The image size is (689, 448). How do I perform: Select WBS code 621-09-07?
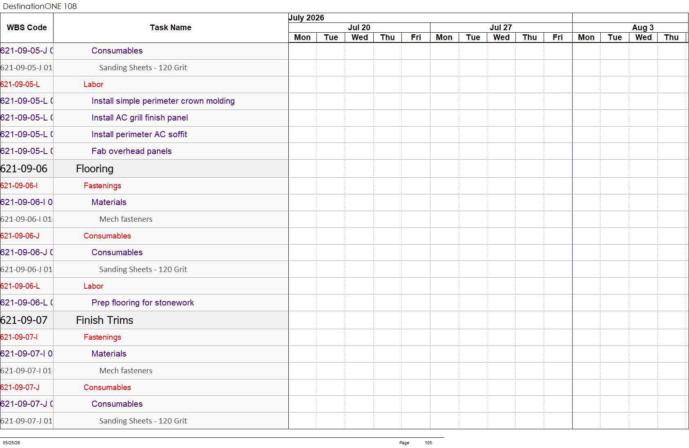[x=24, y=320]
